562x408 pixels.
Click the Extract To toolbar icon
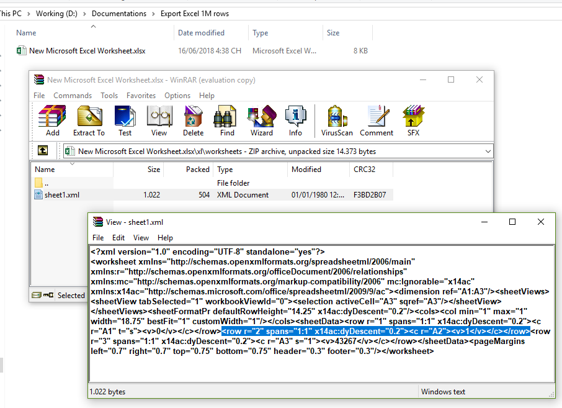click(89, 120)
